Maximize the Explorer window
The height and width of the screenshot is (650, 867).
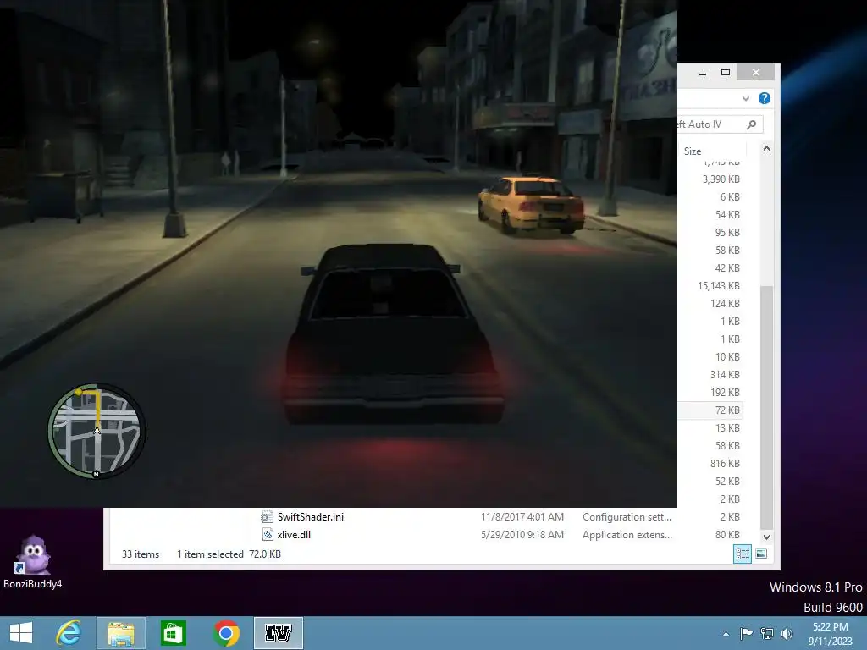[x=726, y=73]
